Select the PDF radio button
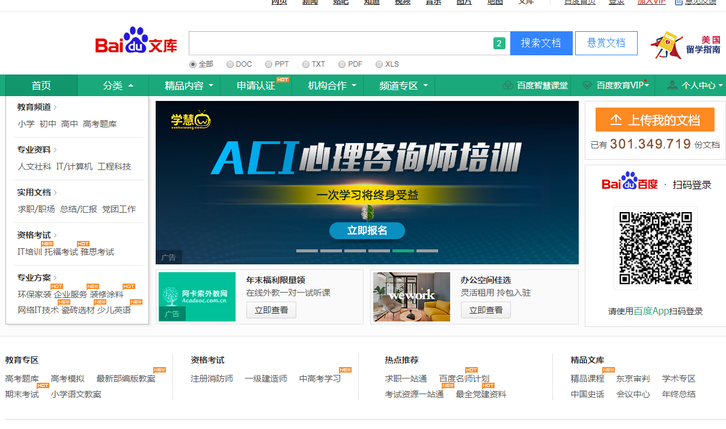726x429 pixels. click(342, 64)
